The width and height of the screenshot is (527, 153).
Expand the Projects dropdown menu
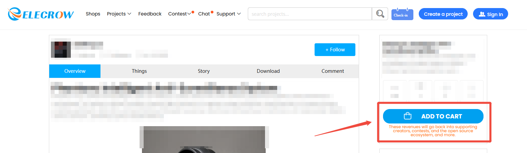pyautogui.click(x=119, y=14)
